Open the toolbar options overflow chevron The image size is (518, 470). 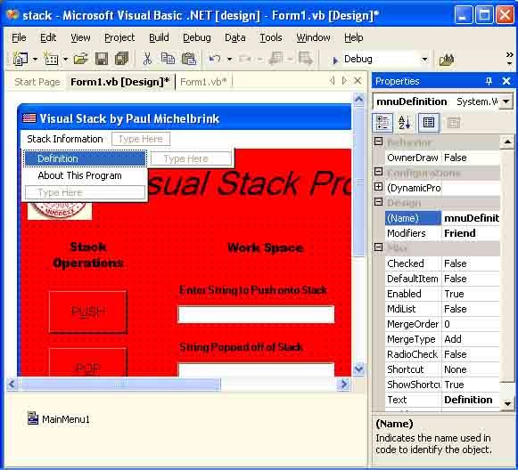click(x=510, y=58)
